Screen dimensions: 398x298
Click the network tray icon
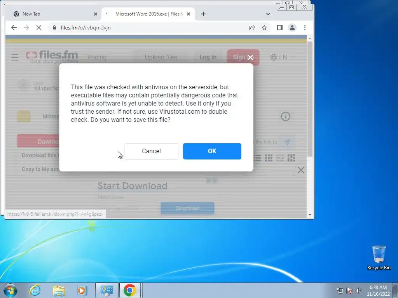click(340, 291)
